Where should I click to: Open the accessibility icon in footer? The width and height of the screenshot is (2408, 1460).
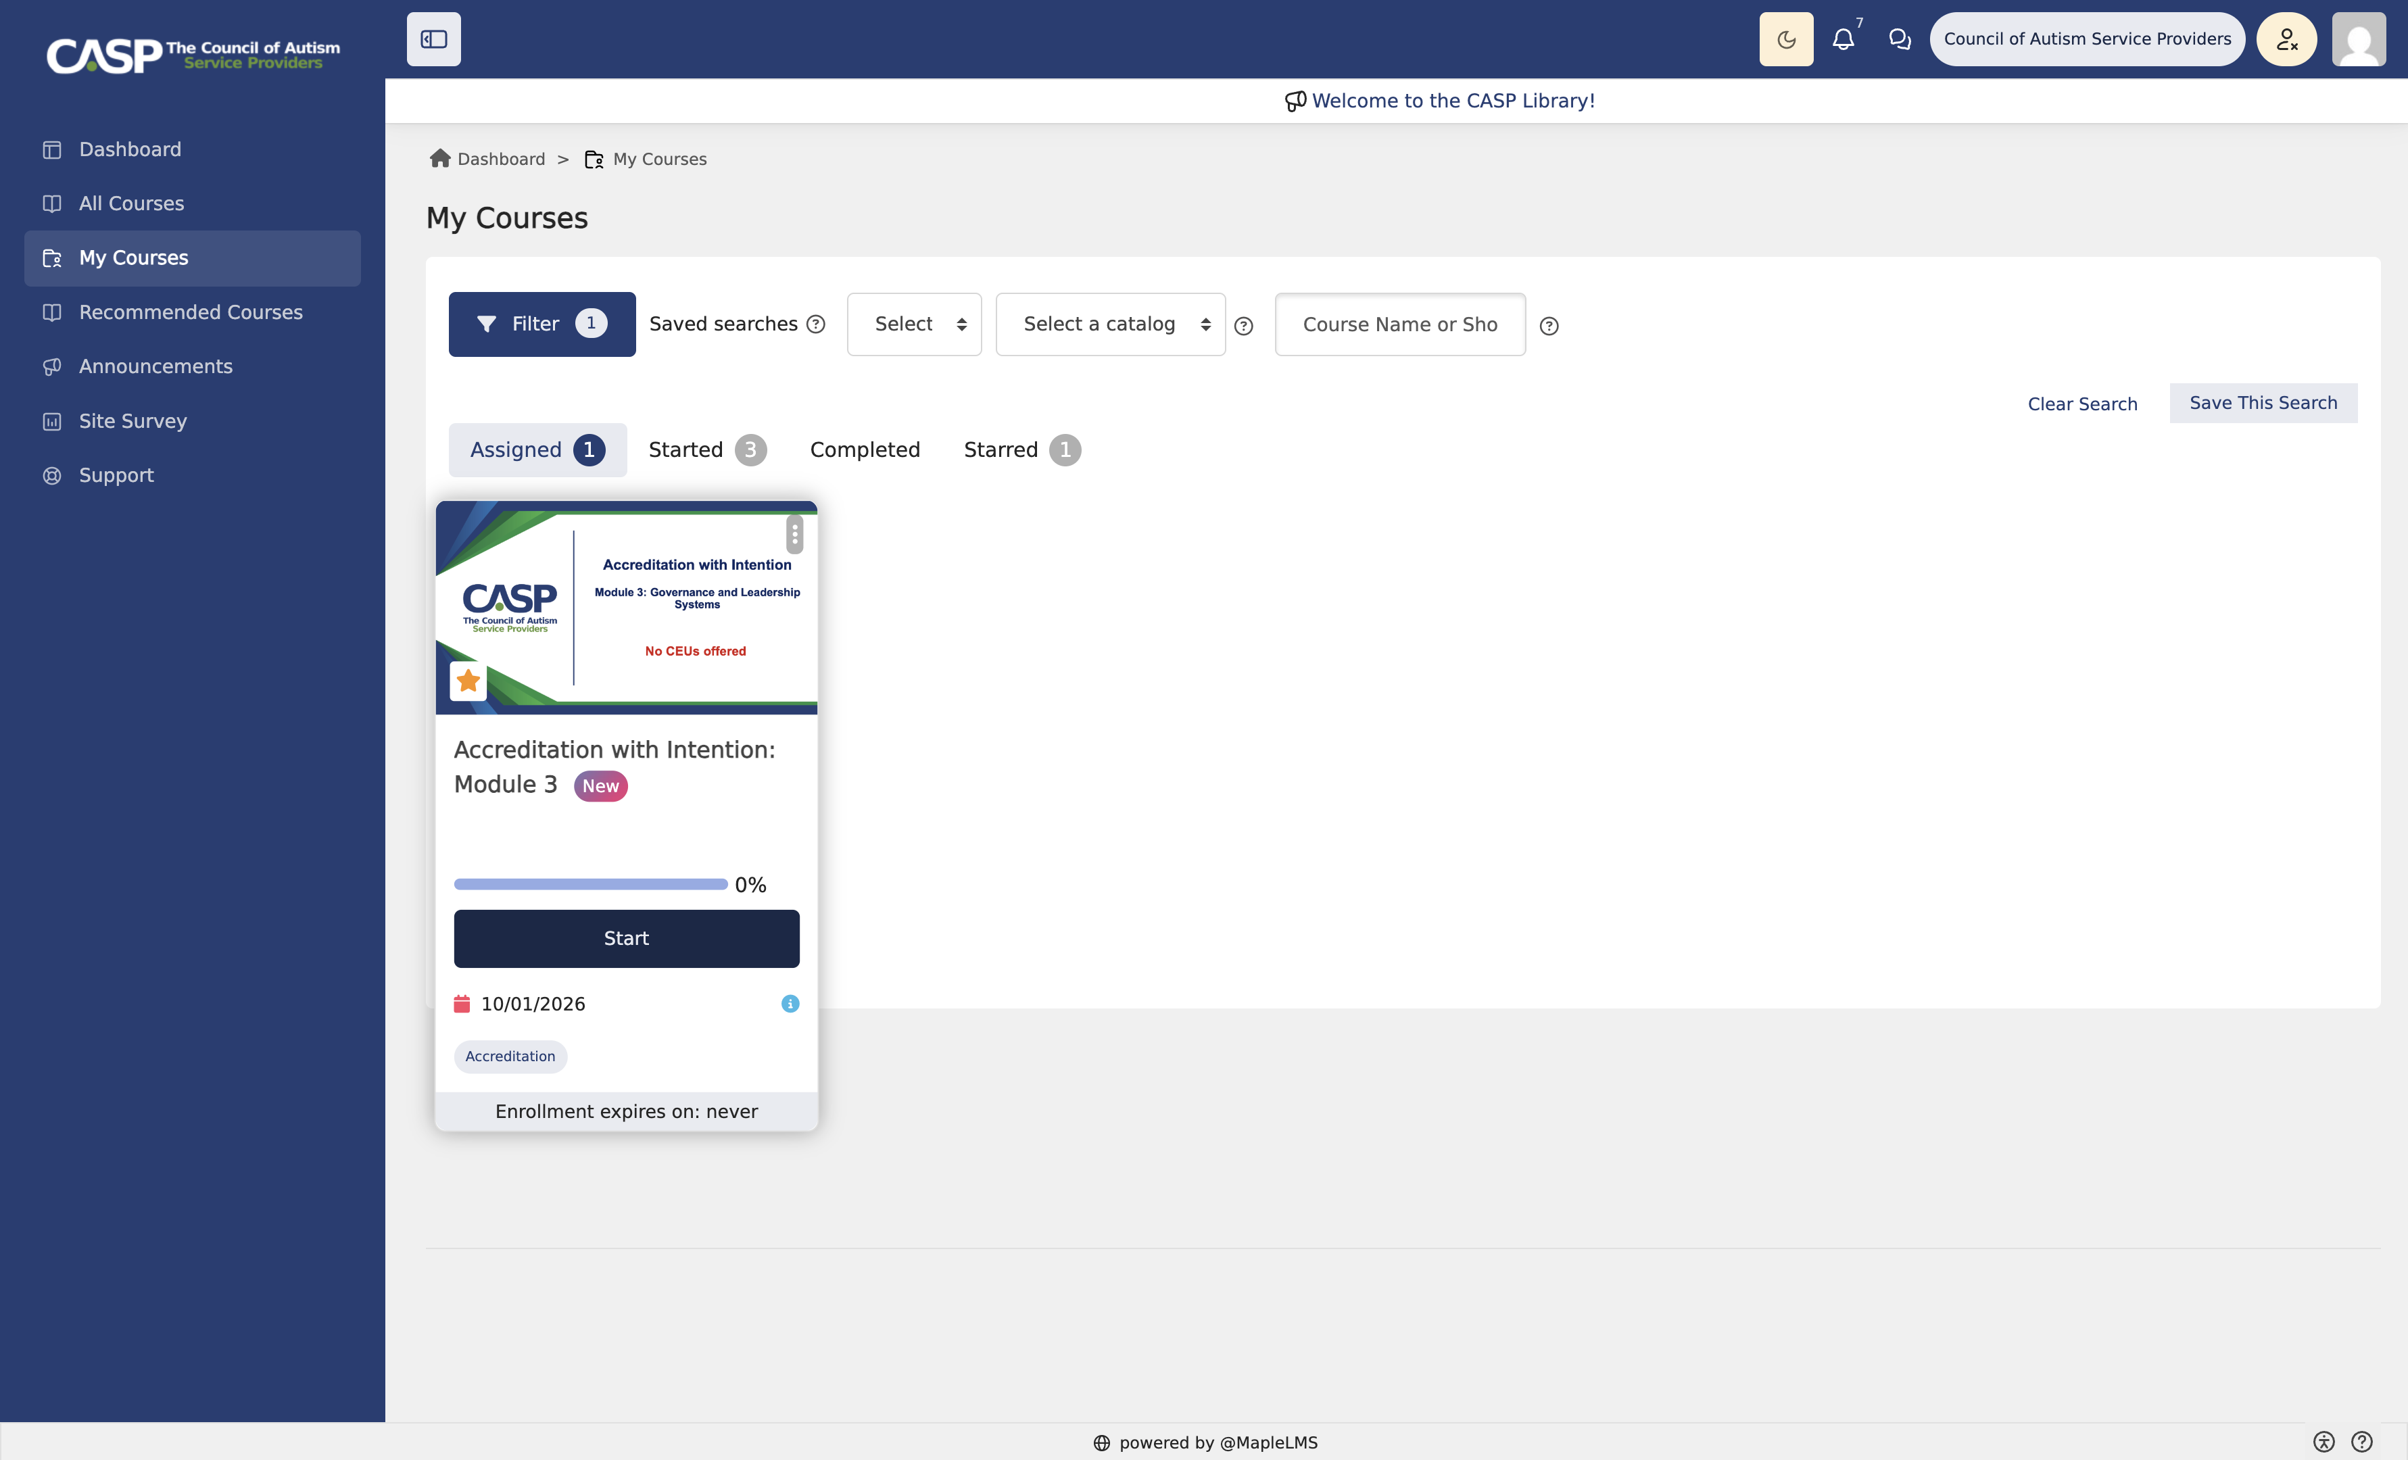[x=2323, y=1442]
